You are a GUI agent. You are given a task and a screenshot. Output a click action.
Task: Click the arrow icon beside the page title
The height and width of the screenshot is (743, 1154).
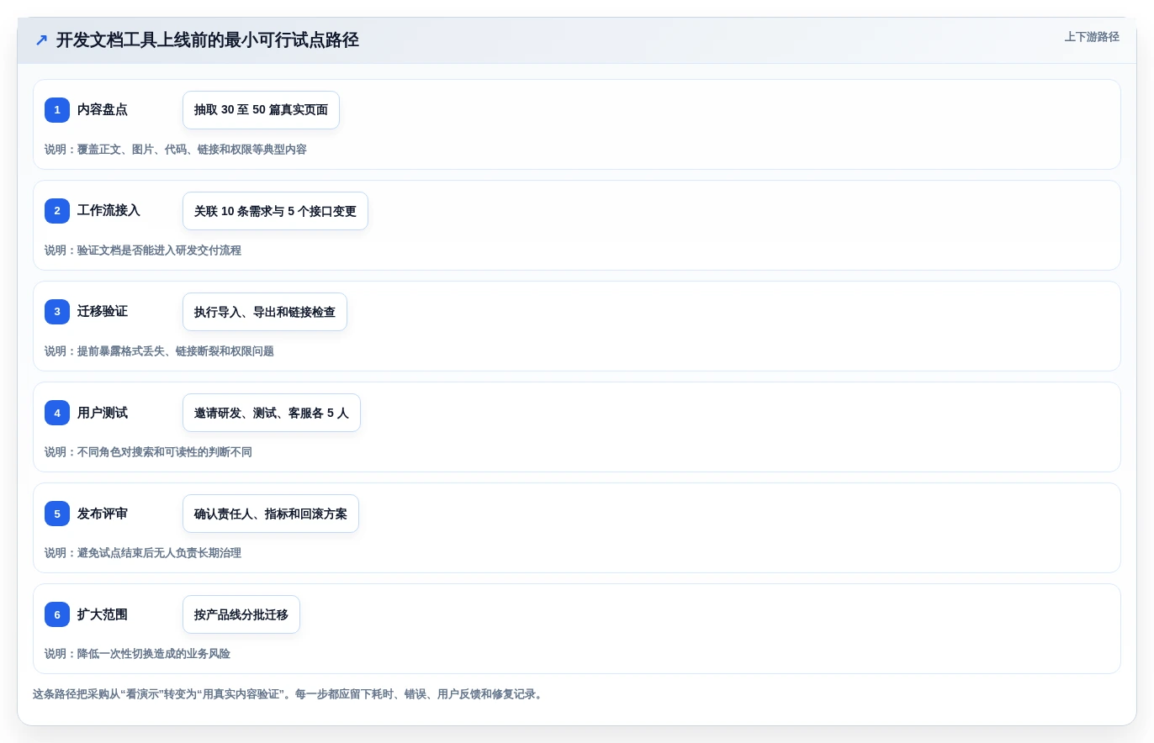pyautogui.click(x=41, y=40)
